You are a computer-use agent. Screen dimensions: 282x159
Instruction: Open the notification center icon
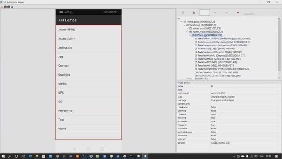click(x=276, y=156)
